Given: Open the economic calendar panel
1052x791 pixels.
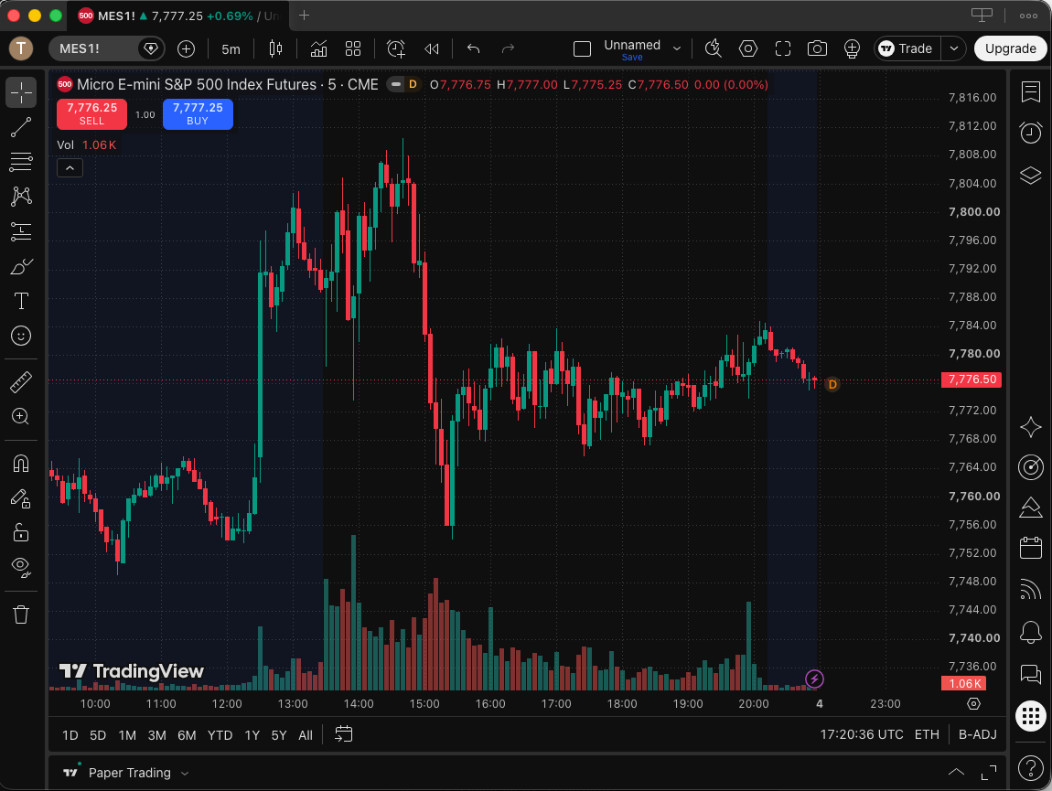Looking at the screenshot, I should pos(1031,548).
